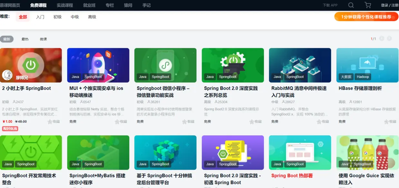399x188 pixels.
Task: Filter courses by 入门 level
Action: 40,17
